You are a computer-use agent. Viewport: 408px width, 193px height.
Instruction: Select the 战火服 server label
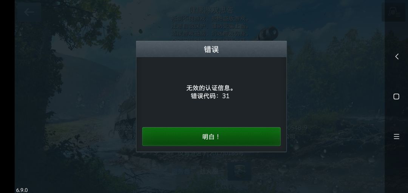tap(209, 172)
